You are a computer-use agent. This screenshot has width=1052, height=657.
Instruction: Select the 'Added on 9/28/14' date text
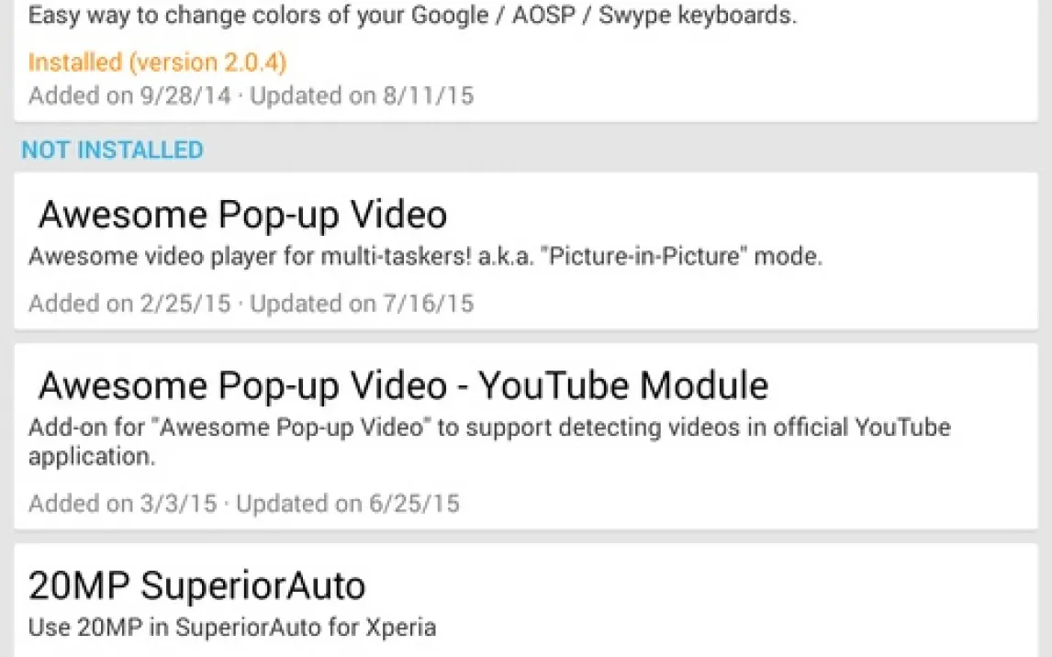pos(129,95)
